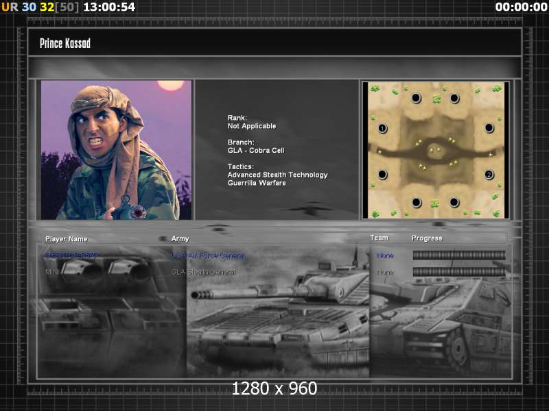The image size is (549, 411).
Task: Click the Prince Kassad title text
Action: pyautogui.click(x=65, y=43)
